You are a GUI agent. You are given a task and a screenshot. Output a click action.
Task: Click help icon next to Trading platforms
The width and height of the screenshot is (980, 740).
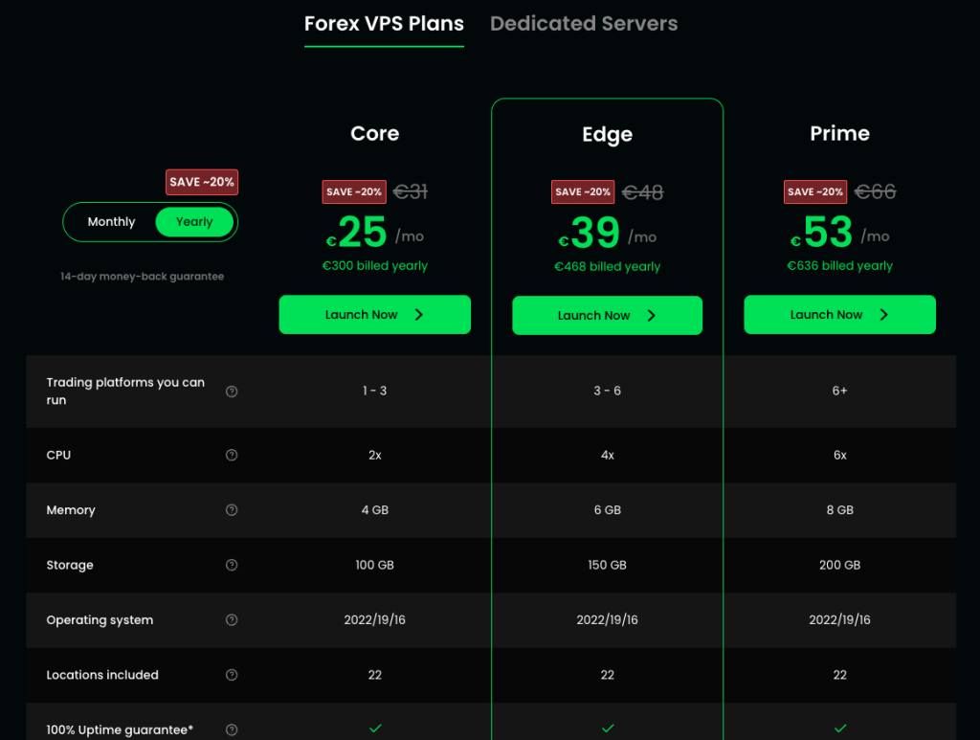232,392
